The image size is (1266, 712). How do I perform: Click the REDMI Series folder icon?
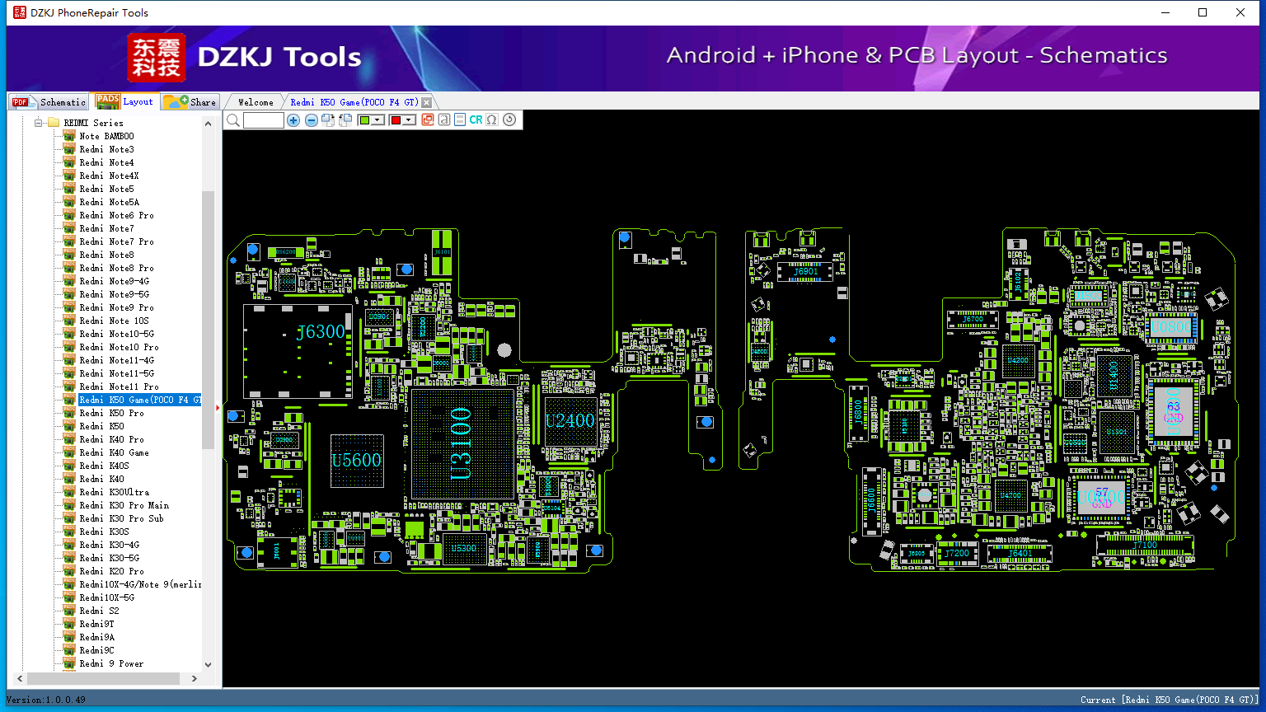pyautogui.click(x=54, y=123)
